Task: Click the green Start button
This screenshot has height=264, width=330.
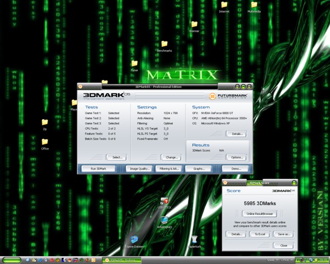Action: [x=11, y=260]
